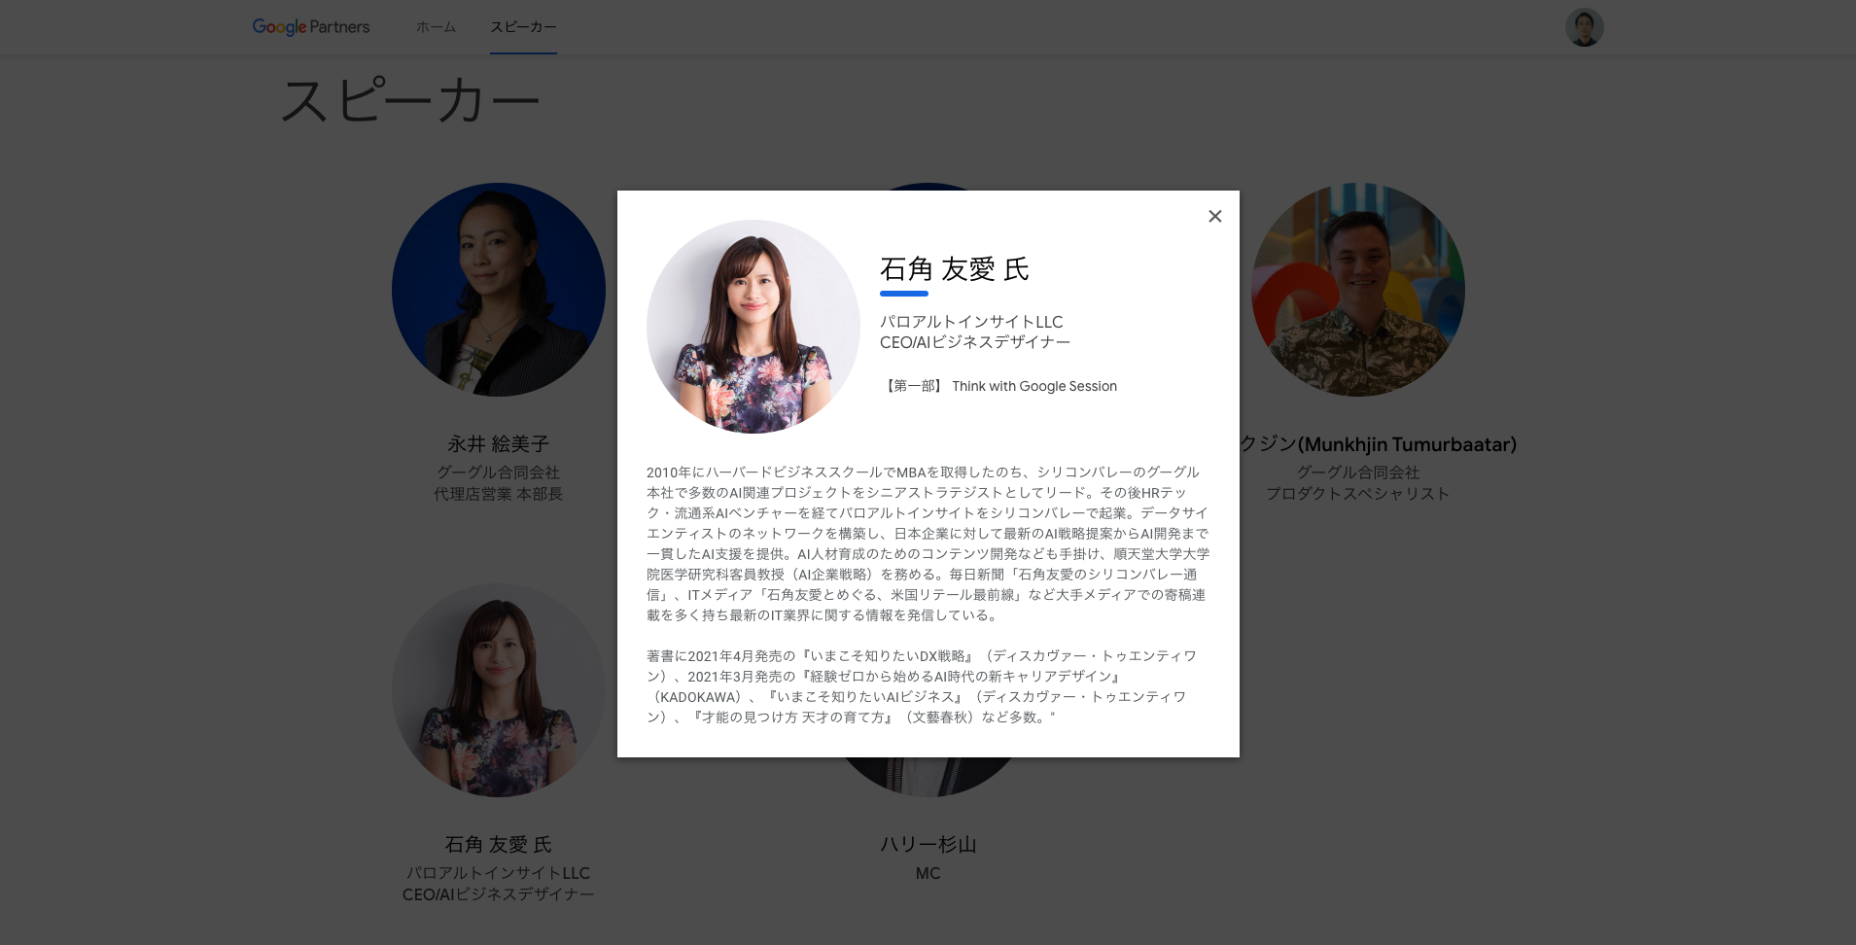This screenshot has width=1856, height=945.
Task: Click the 著書に2021年4月 books paragraph
Action: 922,686
